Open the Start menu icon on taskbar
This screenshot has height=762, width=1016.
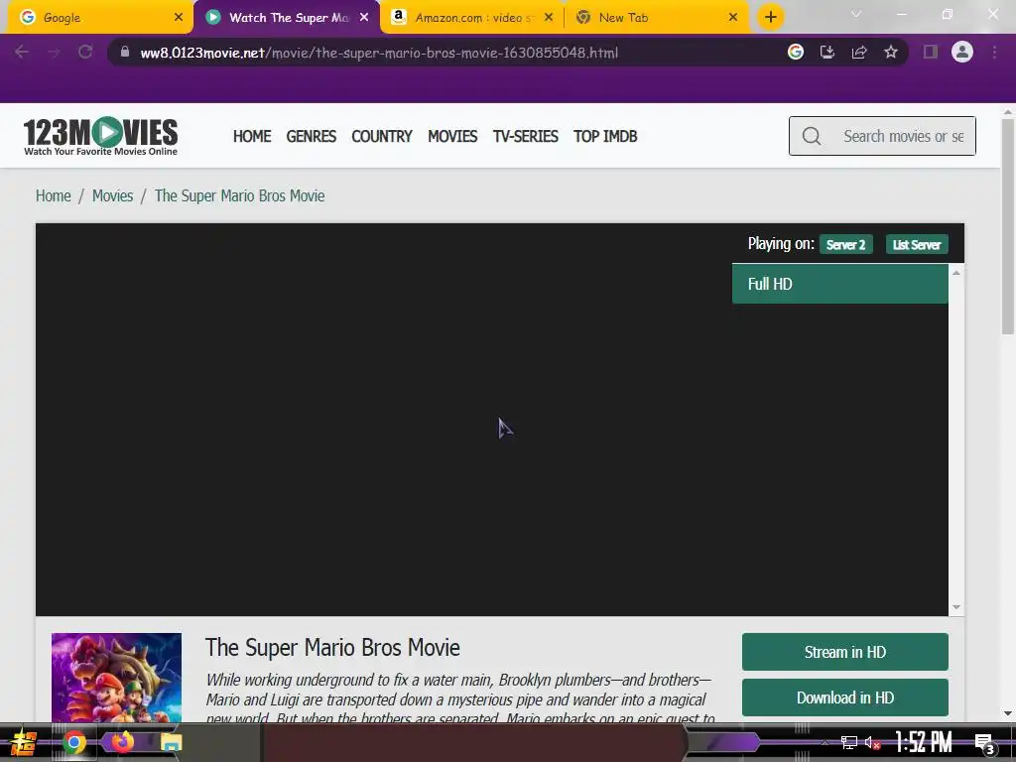point(24,742)
